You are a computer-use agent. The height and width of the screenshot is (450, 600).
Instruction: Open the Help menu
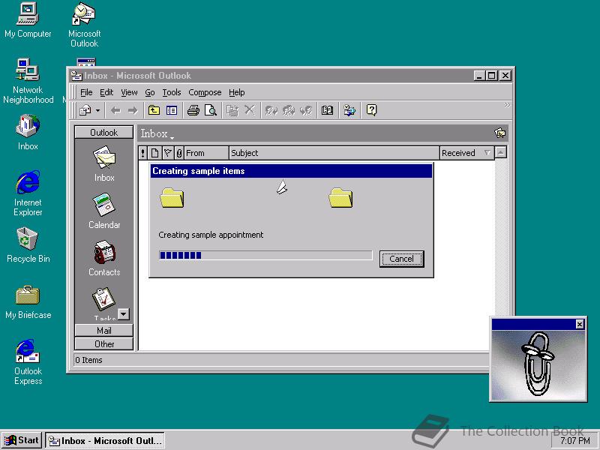coord(236,92)
